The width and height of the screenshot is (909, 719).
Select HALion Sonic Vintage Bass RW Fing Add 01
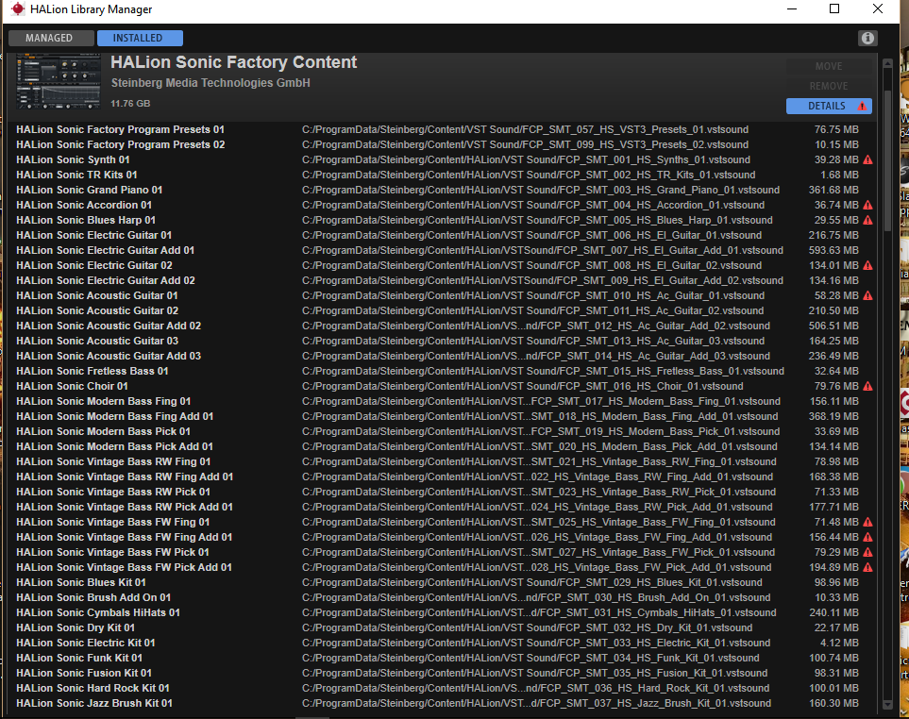tap(443, 477)
